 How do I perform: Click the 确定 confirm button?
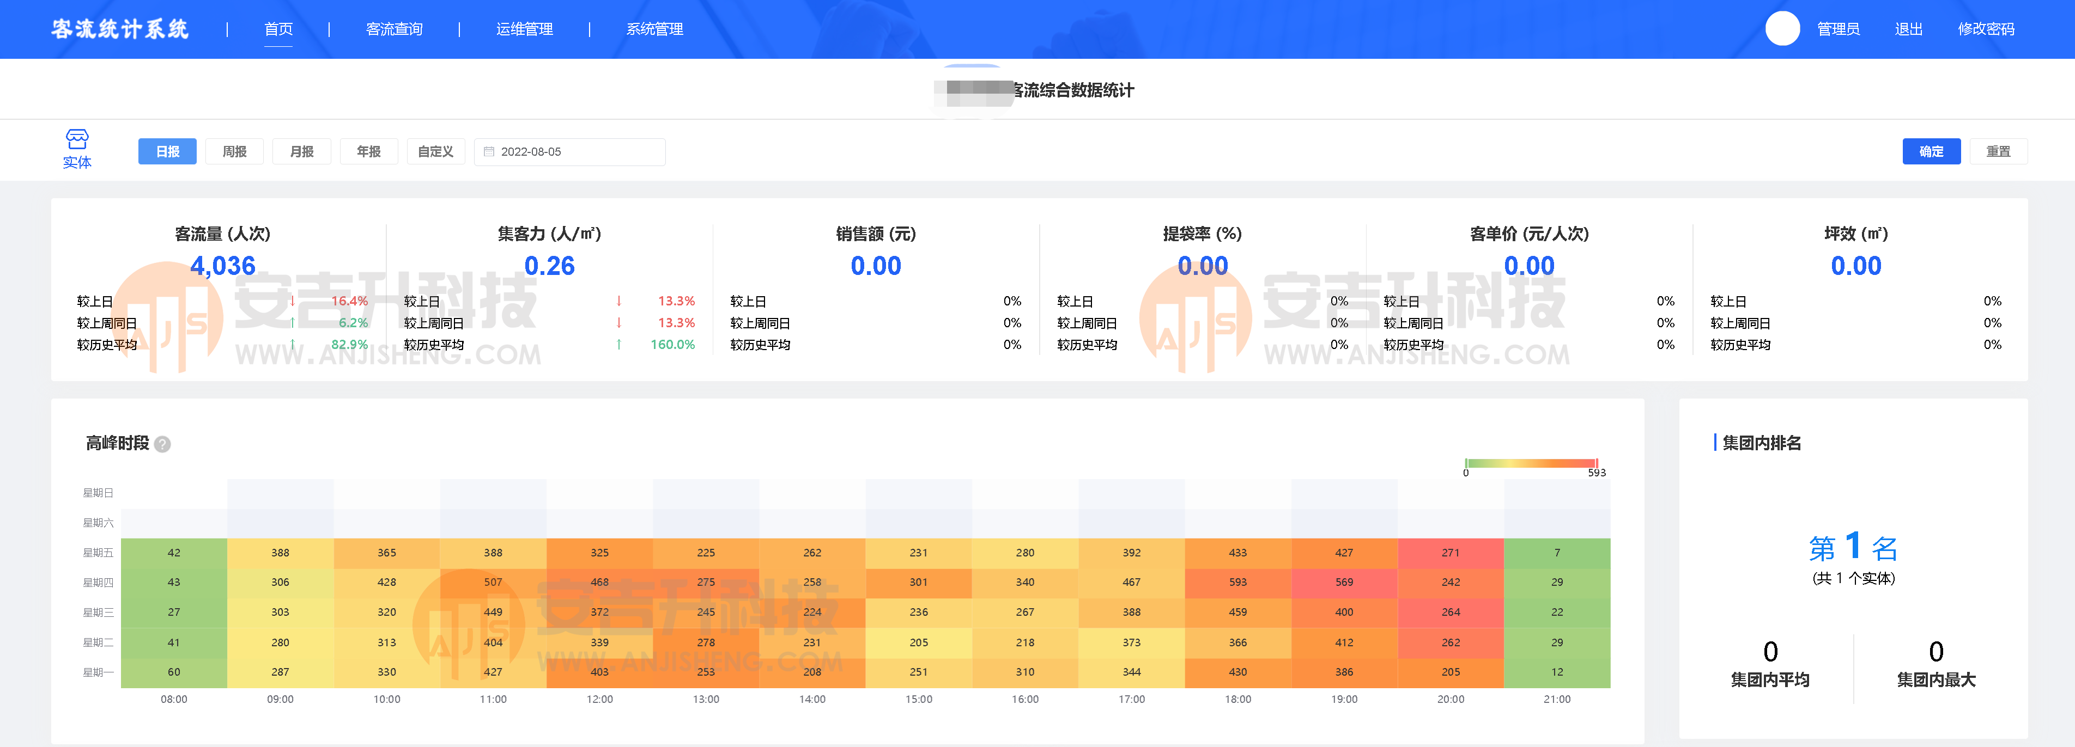1931,151
